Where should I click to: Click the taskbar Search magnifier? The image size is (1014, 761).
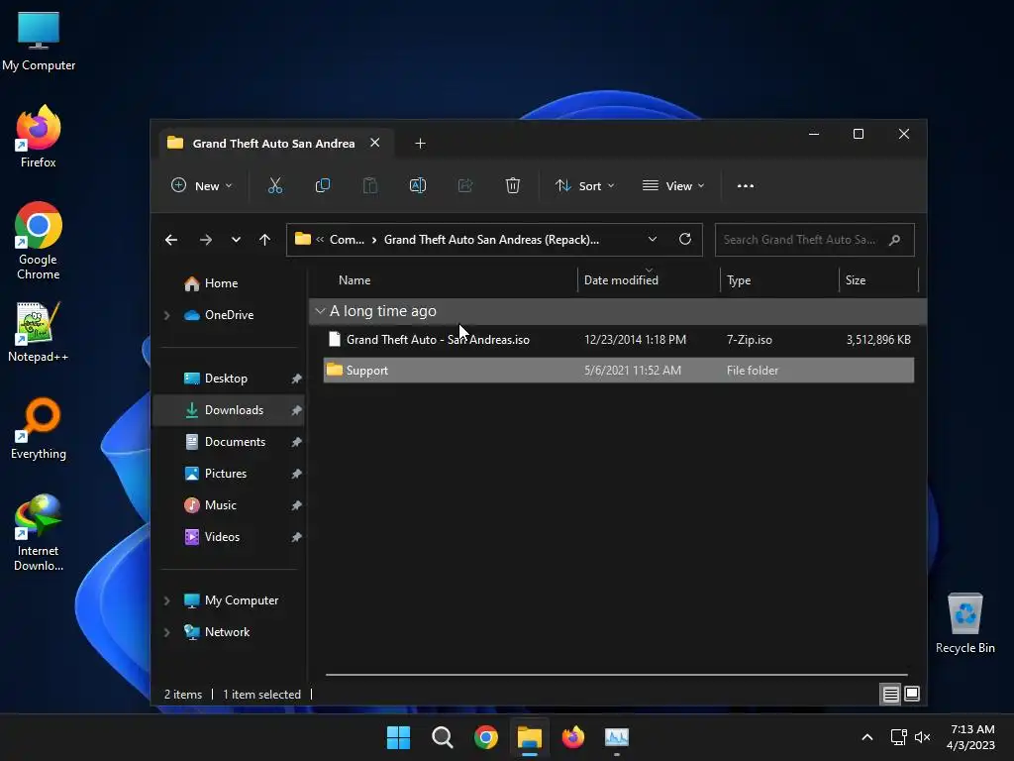443,737
